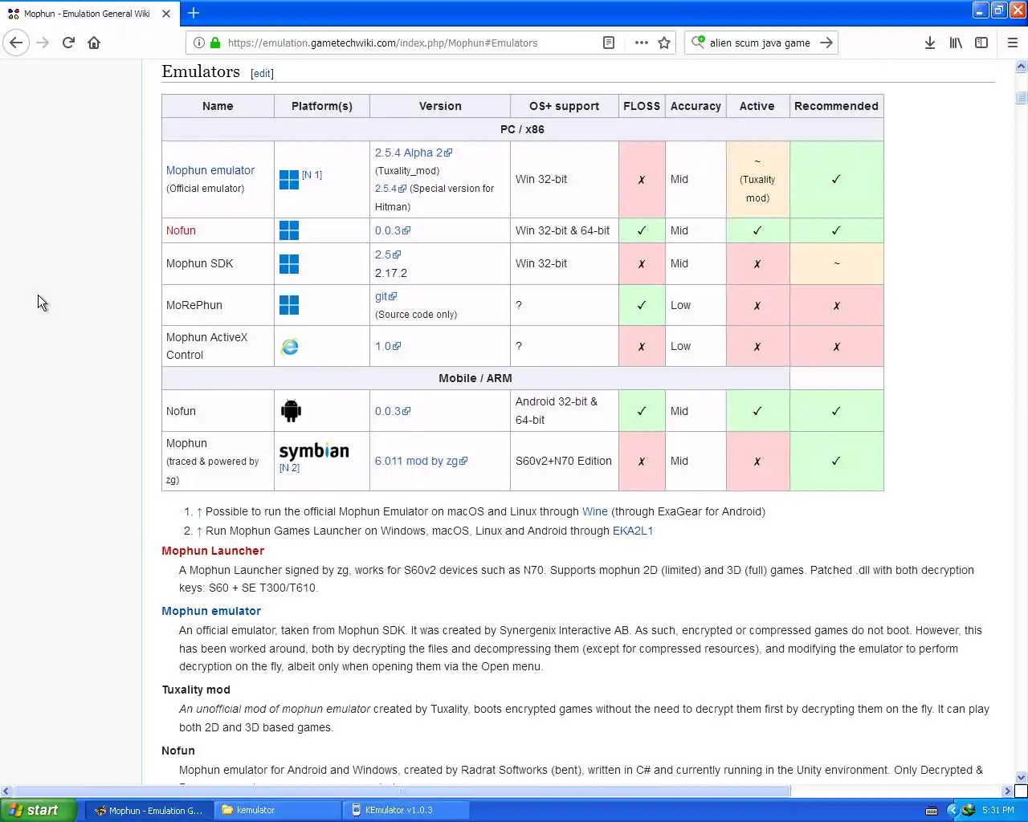This screenshot has height=822, width=1028.
Task: Open the 6.011 mod by zg link
Action: click(421, 461)
